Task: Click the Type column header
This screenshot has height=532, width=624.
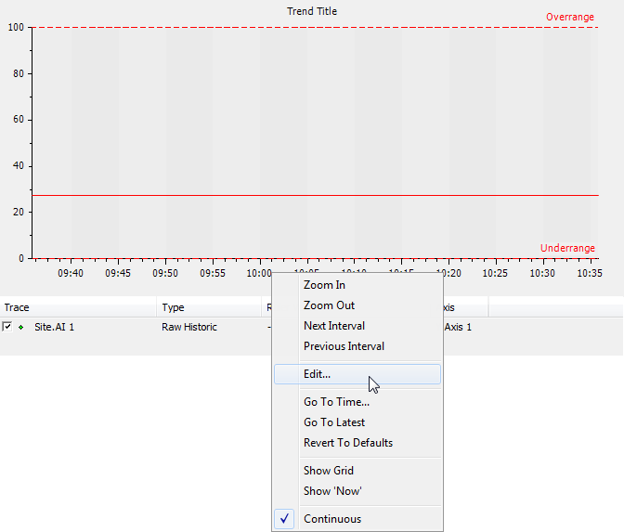Action: [173, 307]
